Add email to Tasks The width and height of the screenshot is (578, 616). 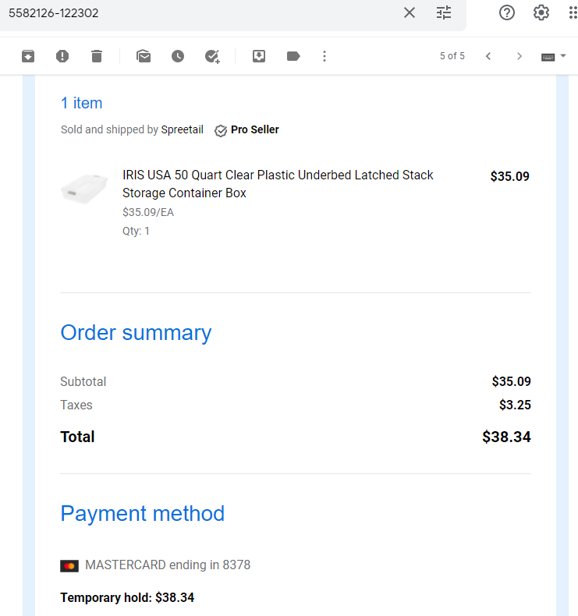pyautogui.click(x=212, y=56)
